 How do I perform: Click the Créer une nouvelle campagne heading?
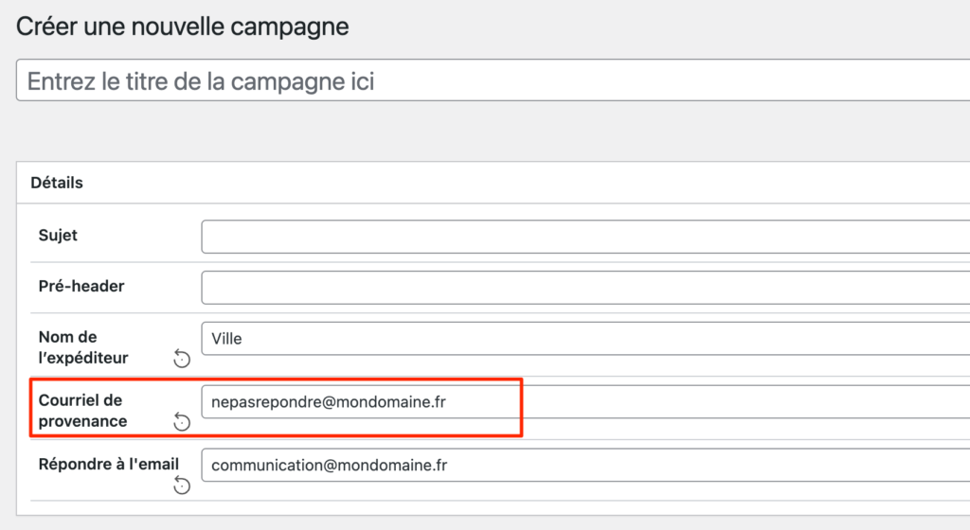[x=183, y=26]
